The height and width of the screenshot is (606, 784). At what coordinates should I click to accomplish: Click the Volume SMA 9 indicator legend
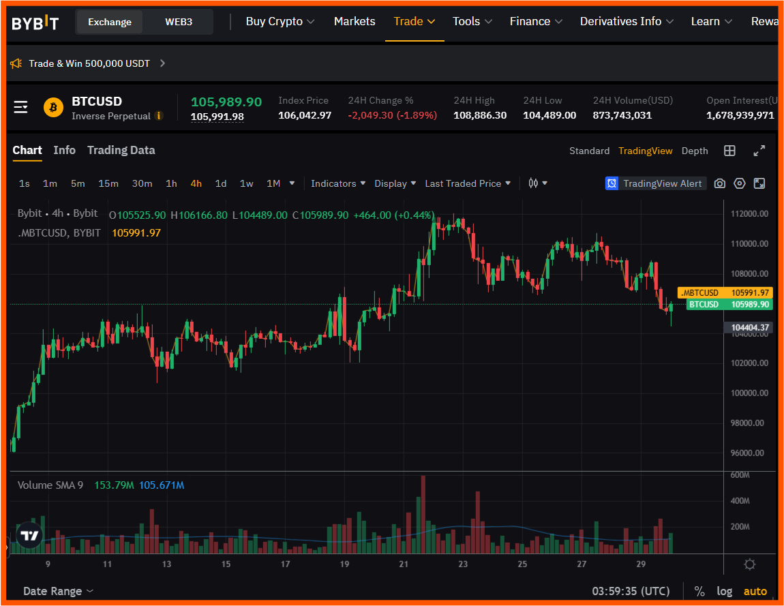50,485
